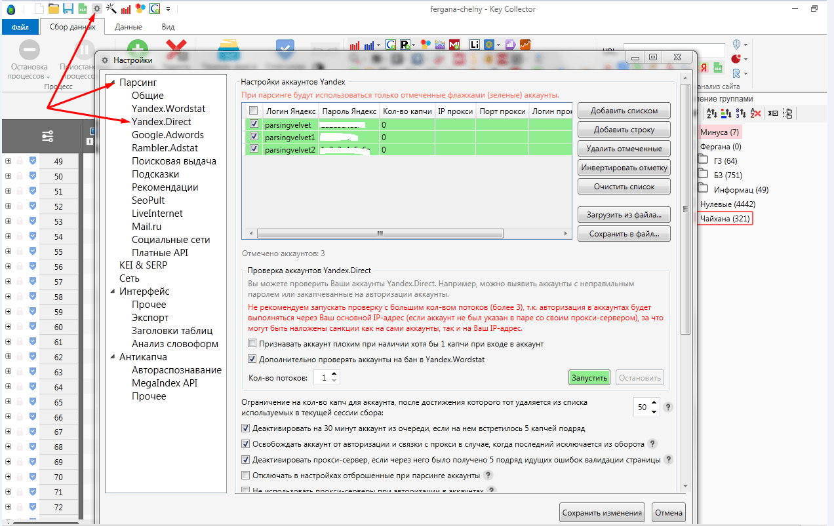
Task: Click red Yandex Wordstat bars in ribbon
Action: point(355,45)
